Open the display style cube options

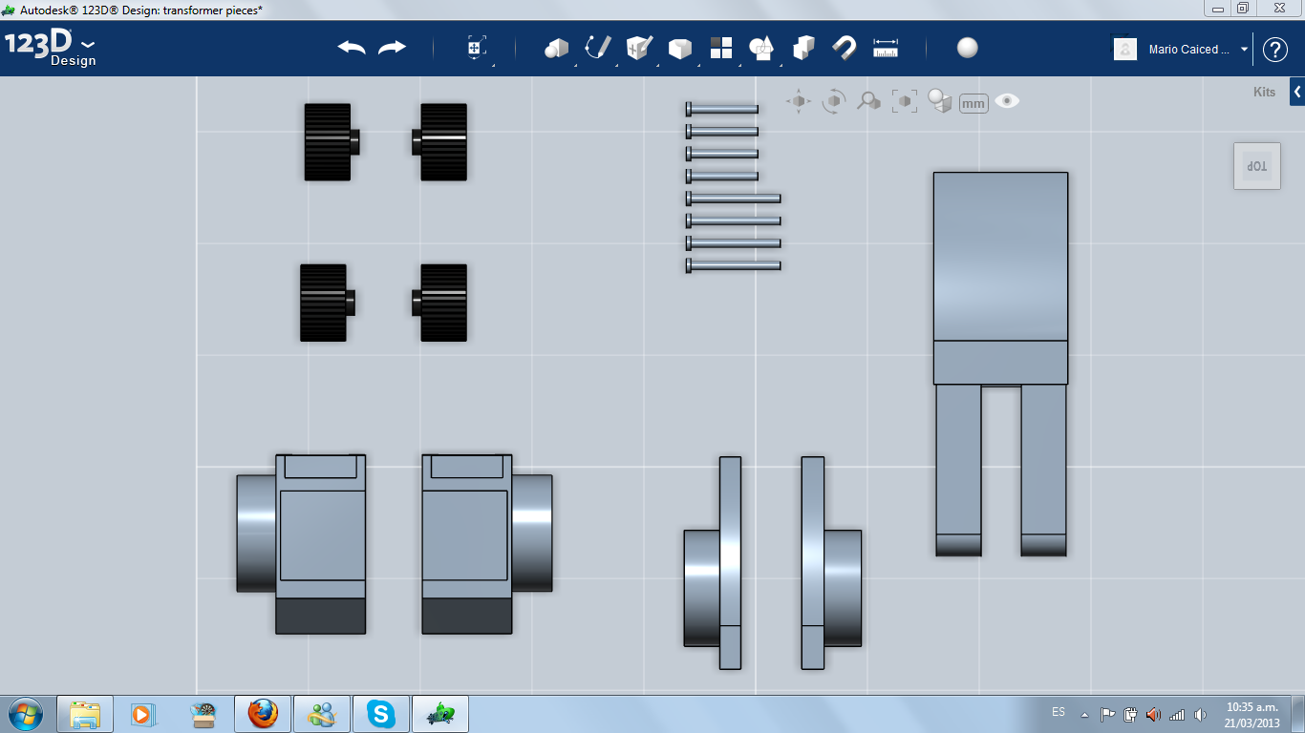pyautogui.click(x=940, y=101)
